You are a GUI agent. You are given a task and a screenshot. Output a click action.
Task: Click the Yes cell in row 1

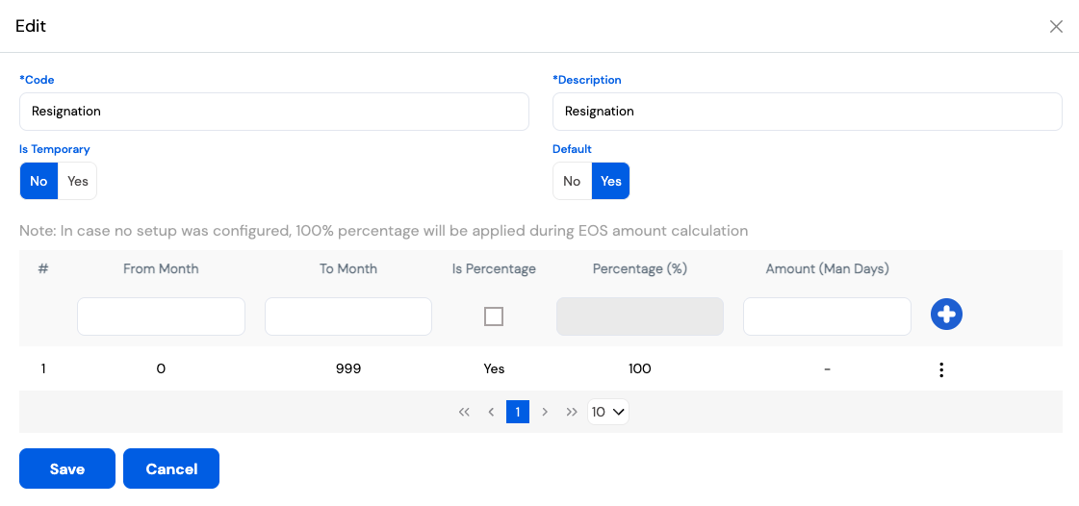click(x=494, y=368)
